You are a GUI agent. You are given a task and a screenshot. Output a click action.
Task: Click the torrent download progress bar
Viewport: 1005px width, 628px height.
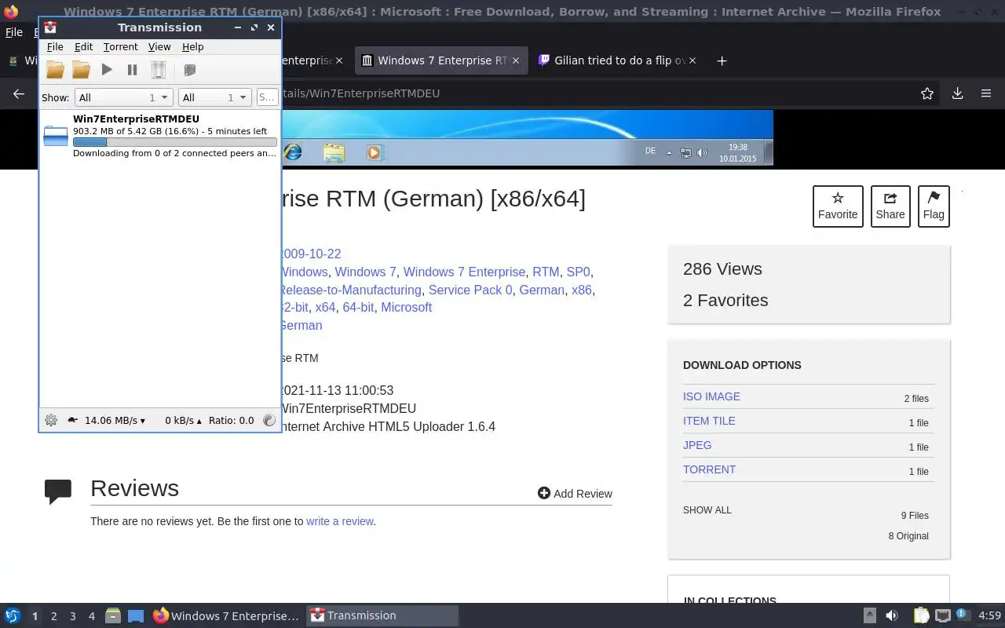174,142
